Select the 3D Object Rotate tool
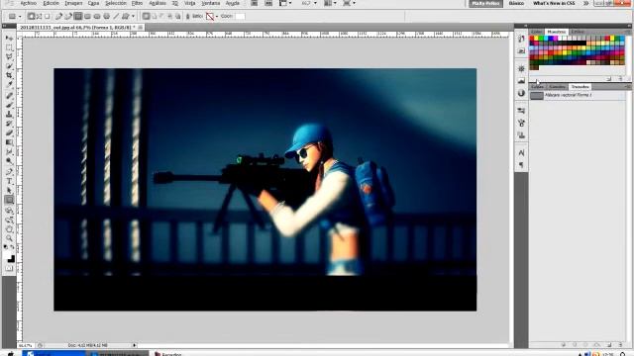This screenshot has width=634, height=356. coord(9,211)
